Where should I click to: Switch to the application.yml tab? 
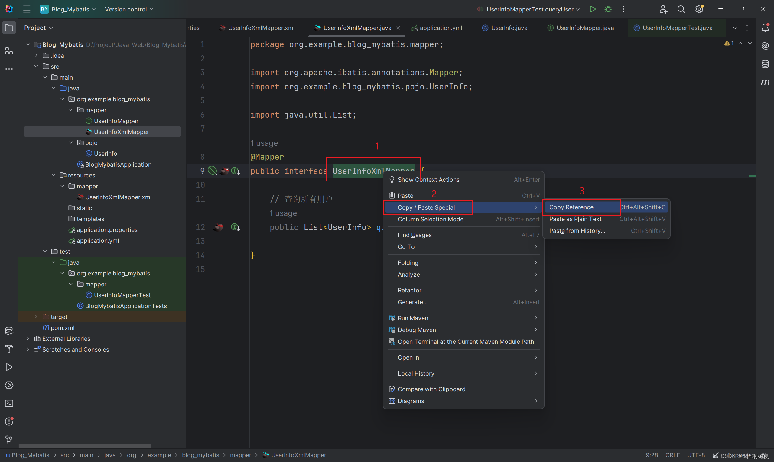click(437, 28)
